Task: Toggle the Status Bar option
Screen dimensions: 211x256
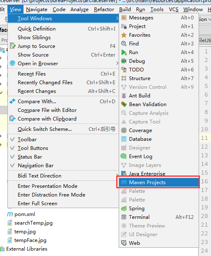Action: (x=63, y=157)
